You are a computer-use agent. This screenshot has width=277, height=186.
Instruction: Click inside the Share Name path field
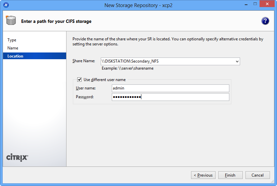168,61
